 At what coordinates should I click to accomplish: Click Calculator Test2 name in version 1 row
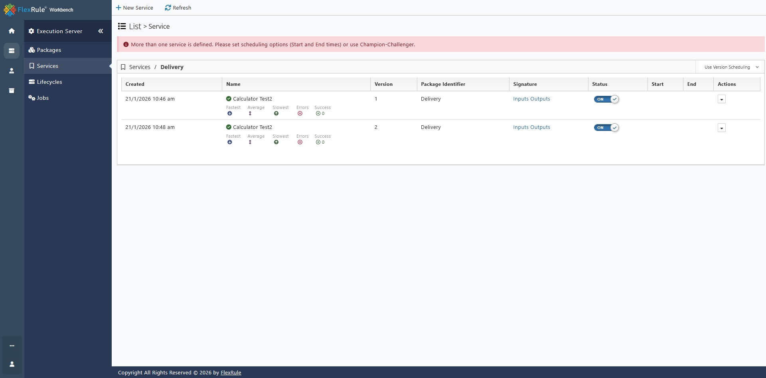click(253, 99)
